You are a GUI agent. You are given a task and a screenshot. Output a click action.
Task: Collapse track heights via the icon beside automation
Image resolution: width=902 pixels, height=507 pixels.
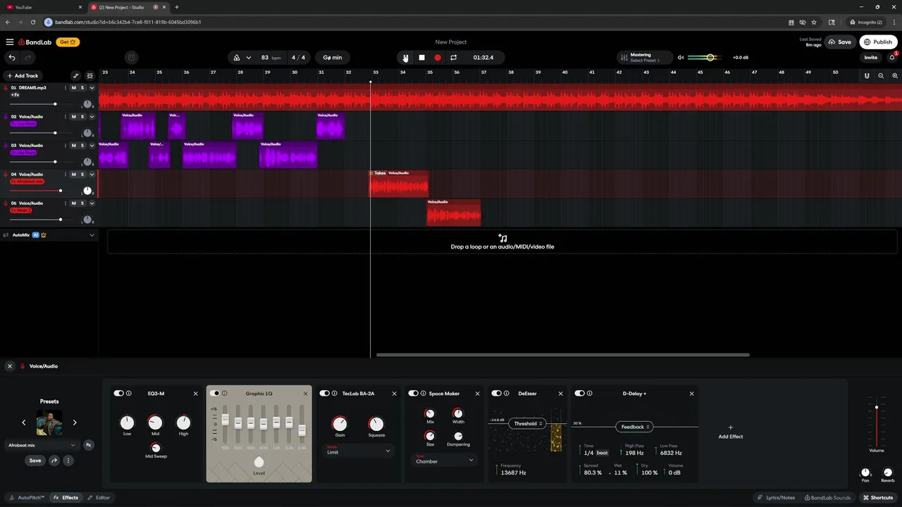click(89, 75)
